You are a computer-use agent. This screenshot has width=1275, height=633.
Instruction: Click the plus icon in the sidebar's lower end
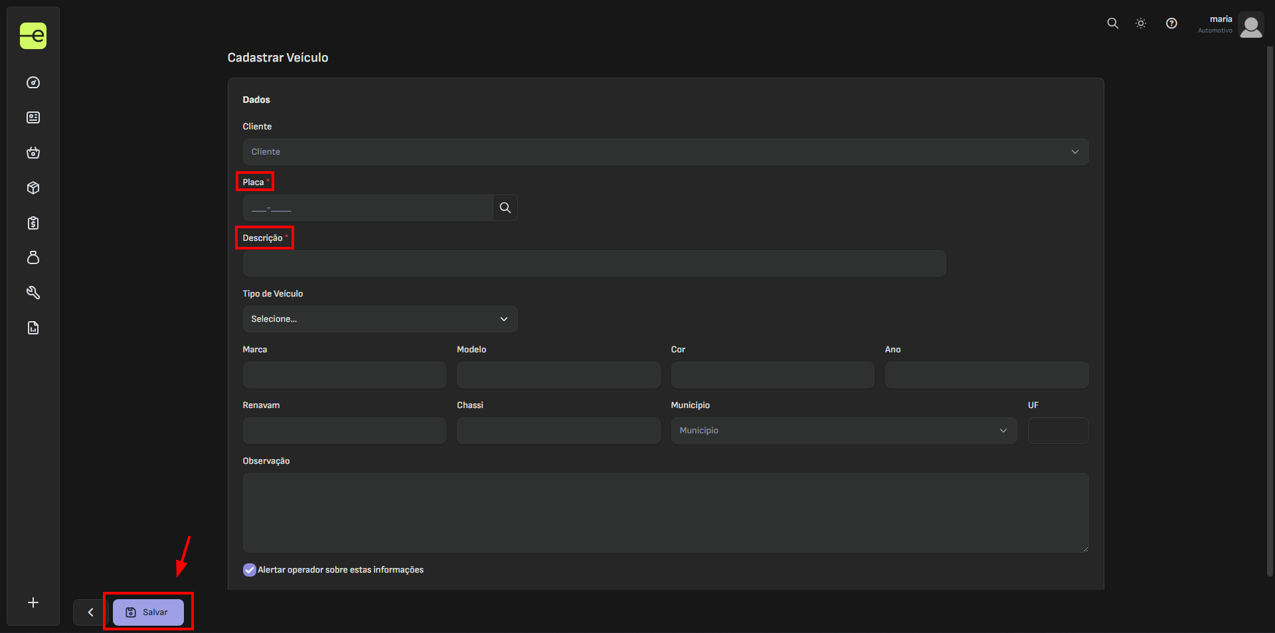pos(33,602)
